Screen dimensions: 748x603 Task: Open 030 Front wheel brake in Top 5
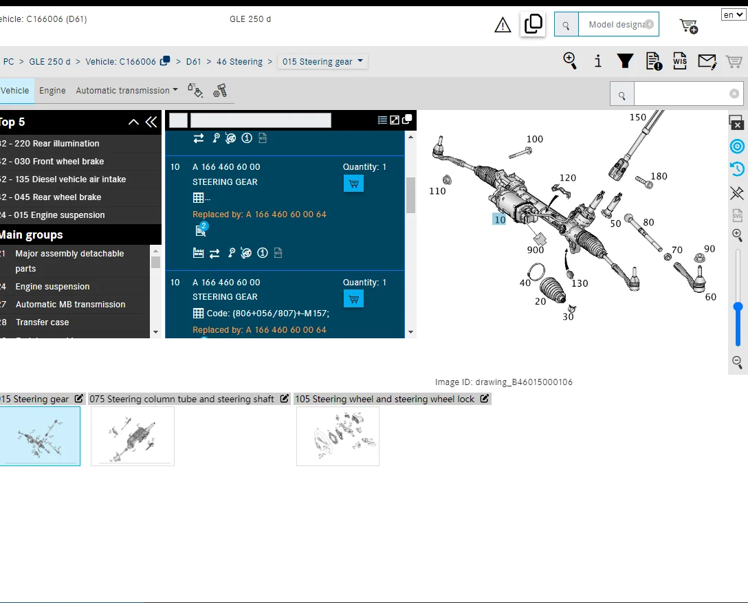point(80,162)
